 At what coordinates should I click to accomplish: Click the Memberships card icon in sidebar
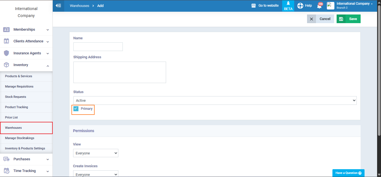tap(6, 30)
